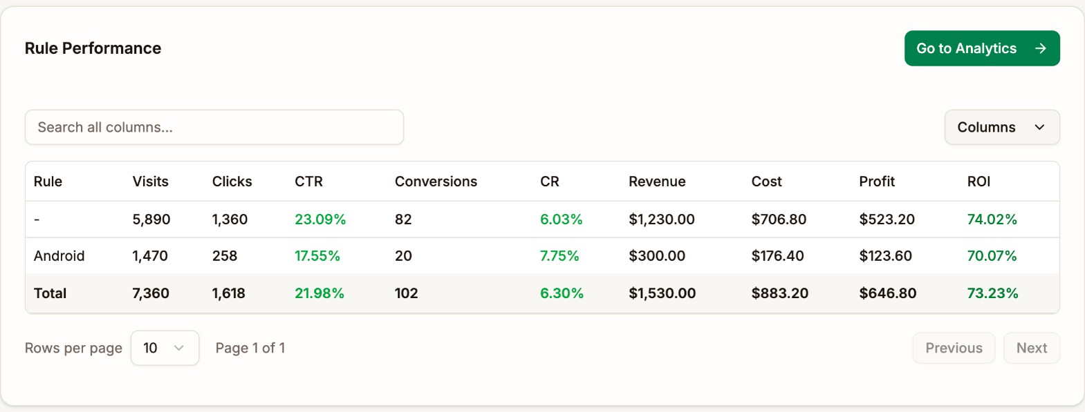
Task: Open the Go to Analytics page
Action: tap(981, 48)
